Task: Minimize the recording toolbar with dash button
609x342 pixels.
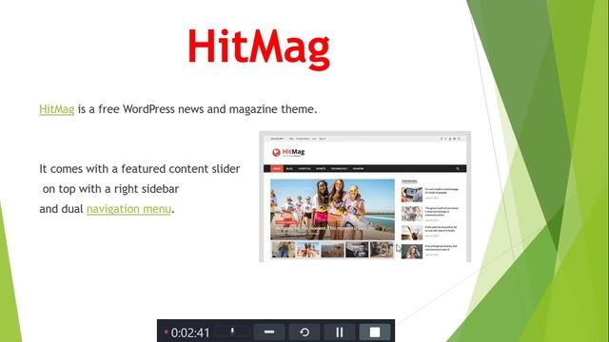Action: [x=269, y=332]
